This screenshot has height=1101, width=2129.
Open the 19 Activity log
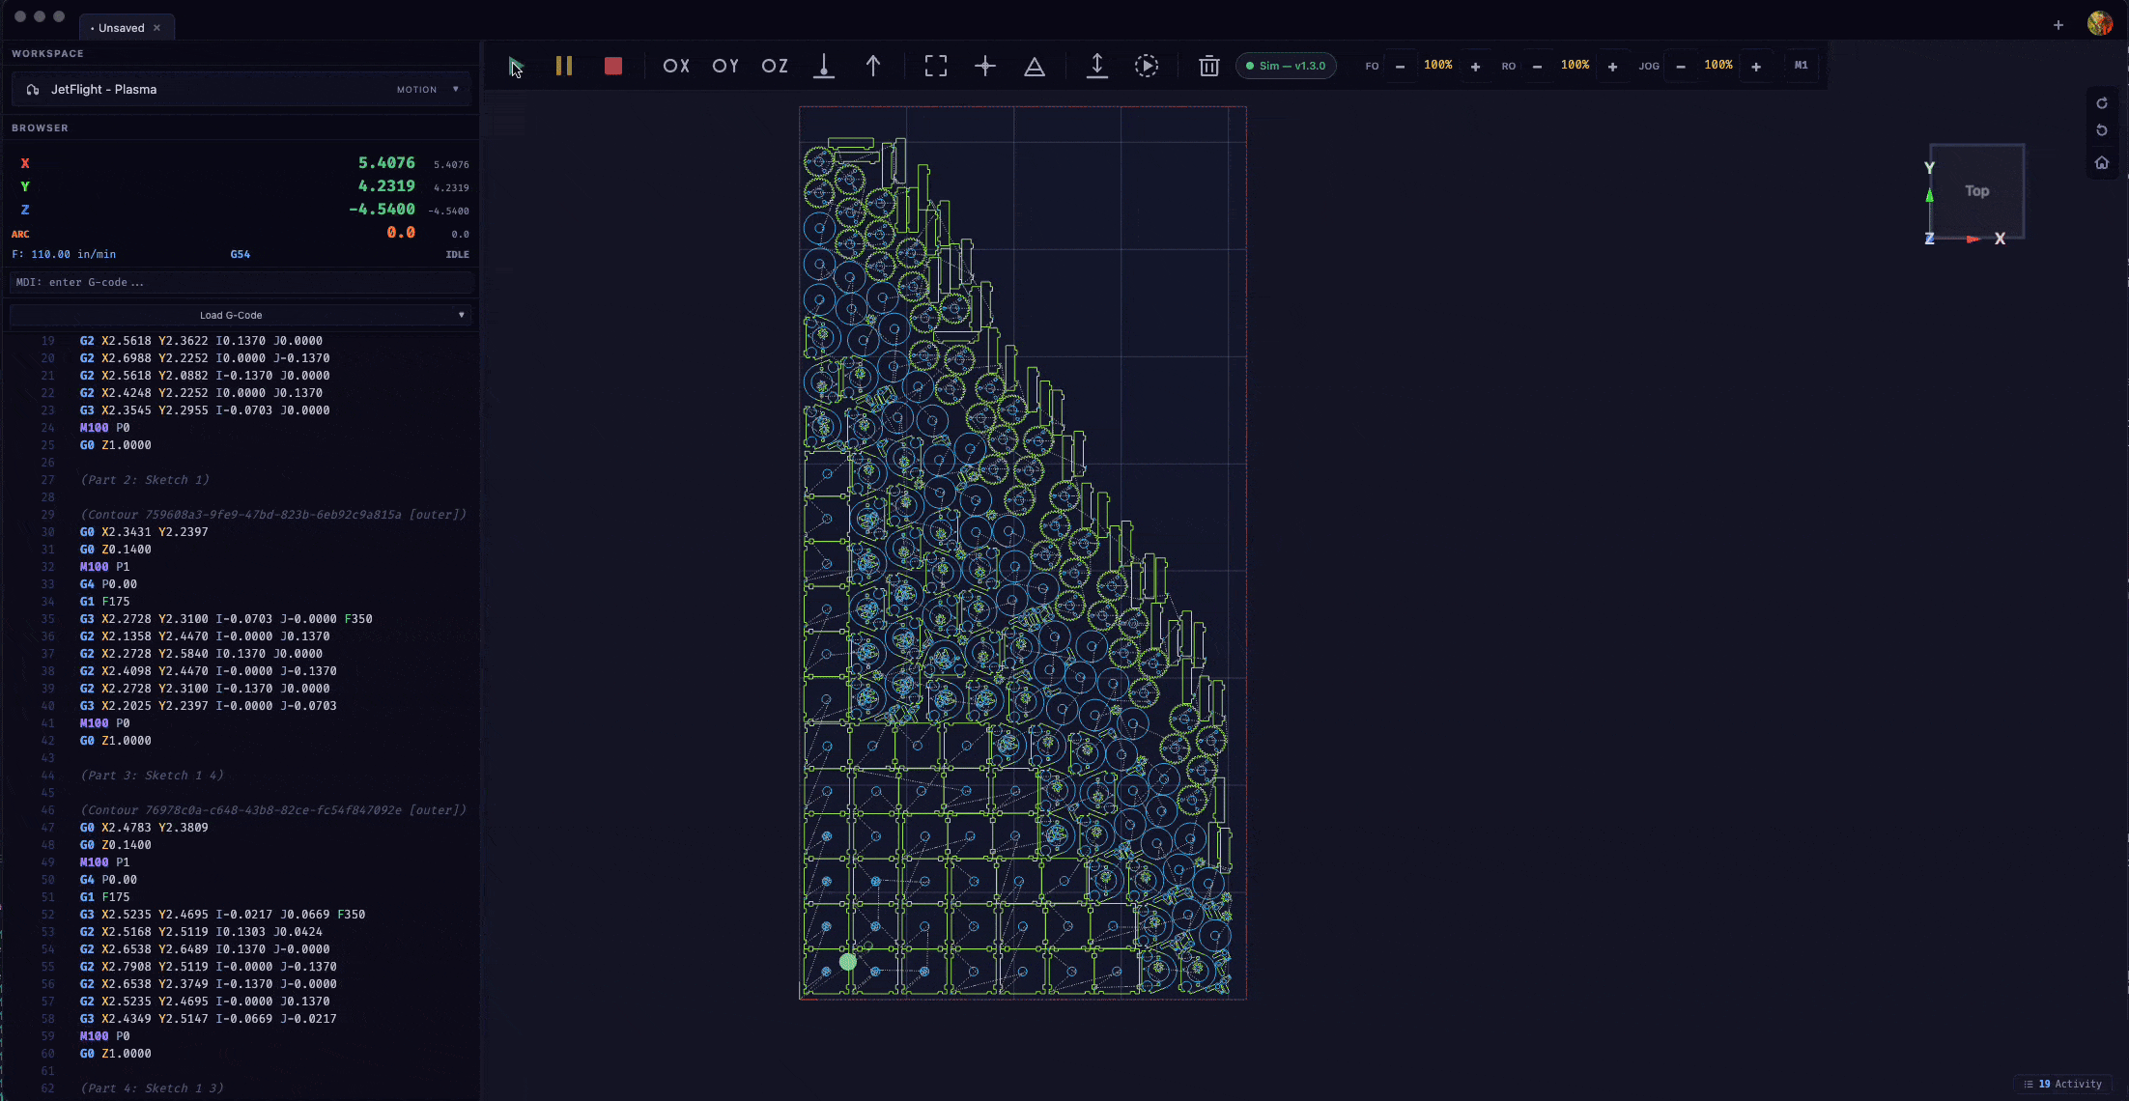tap(2062, 1084)
